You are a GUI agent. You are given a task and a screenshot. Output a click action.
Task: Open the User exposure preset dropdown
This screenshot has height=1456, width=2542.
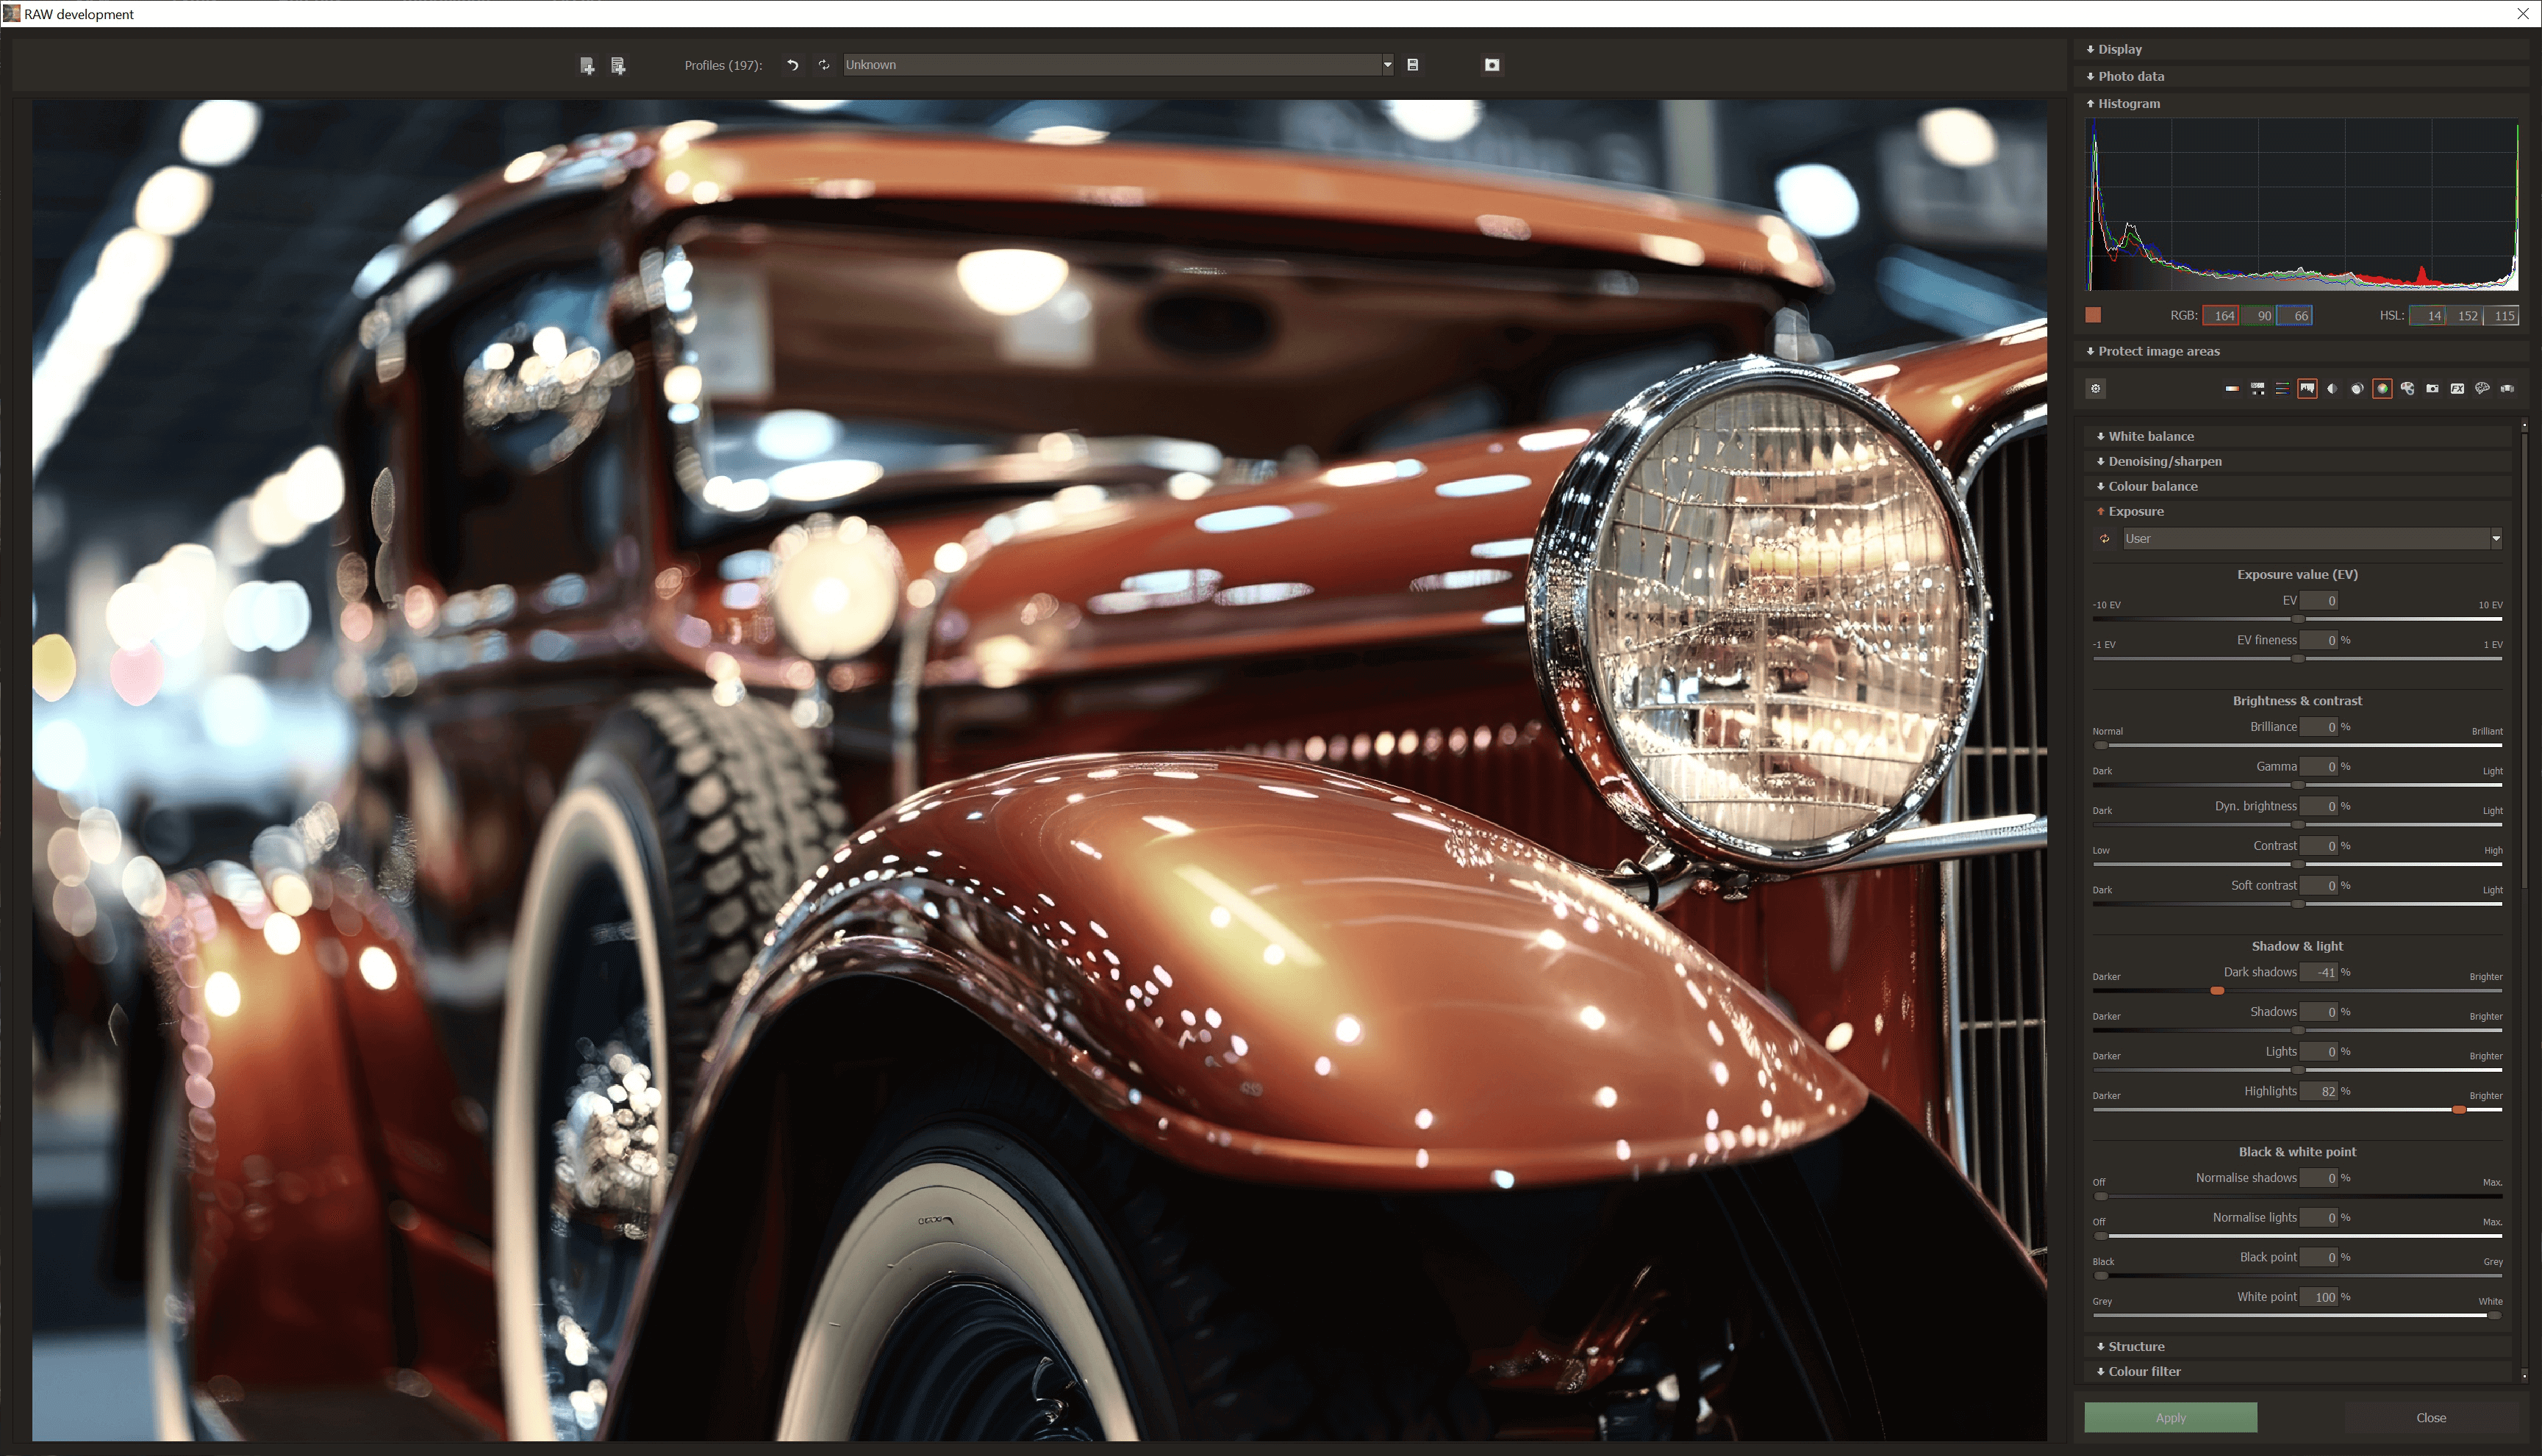tap(2495, 539)
